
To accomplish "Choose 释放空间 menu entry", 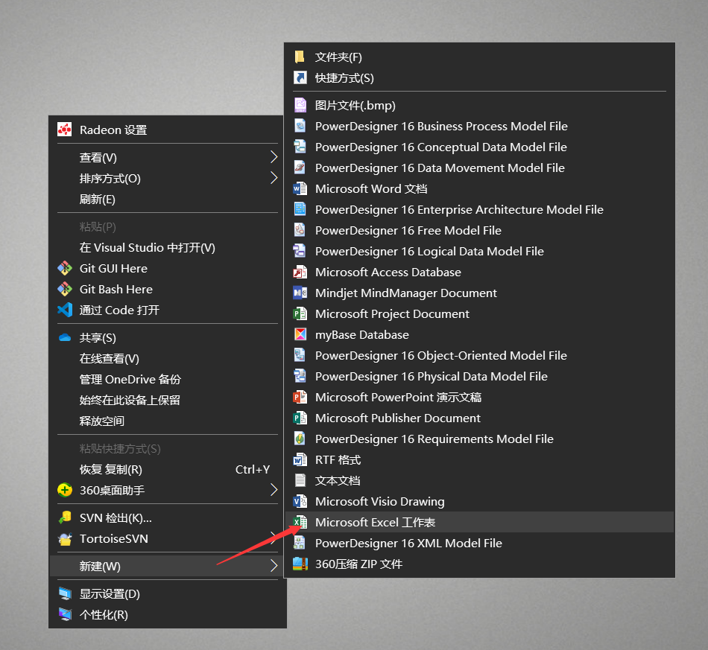I will (168, 421).
